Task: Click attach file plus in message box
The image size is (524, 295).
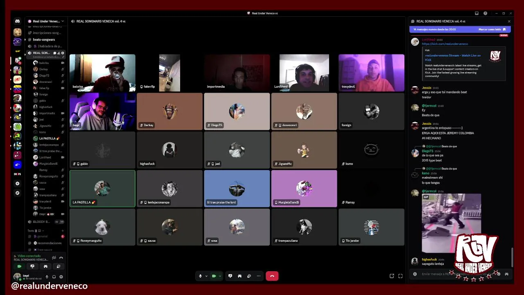Action: [x=415, y=274]
